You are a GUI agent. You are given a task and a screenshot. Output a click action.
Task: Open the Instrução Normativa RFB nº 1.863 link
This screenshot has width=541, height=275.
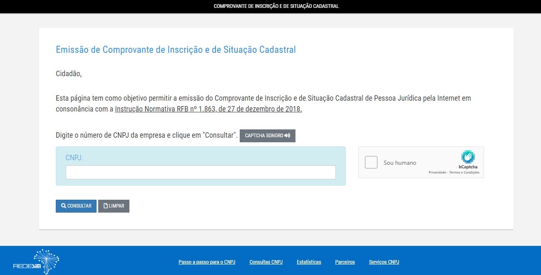pyautogui.click(x=208, y=109)
